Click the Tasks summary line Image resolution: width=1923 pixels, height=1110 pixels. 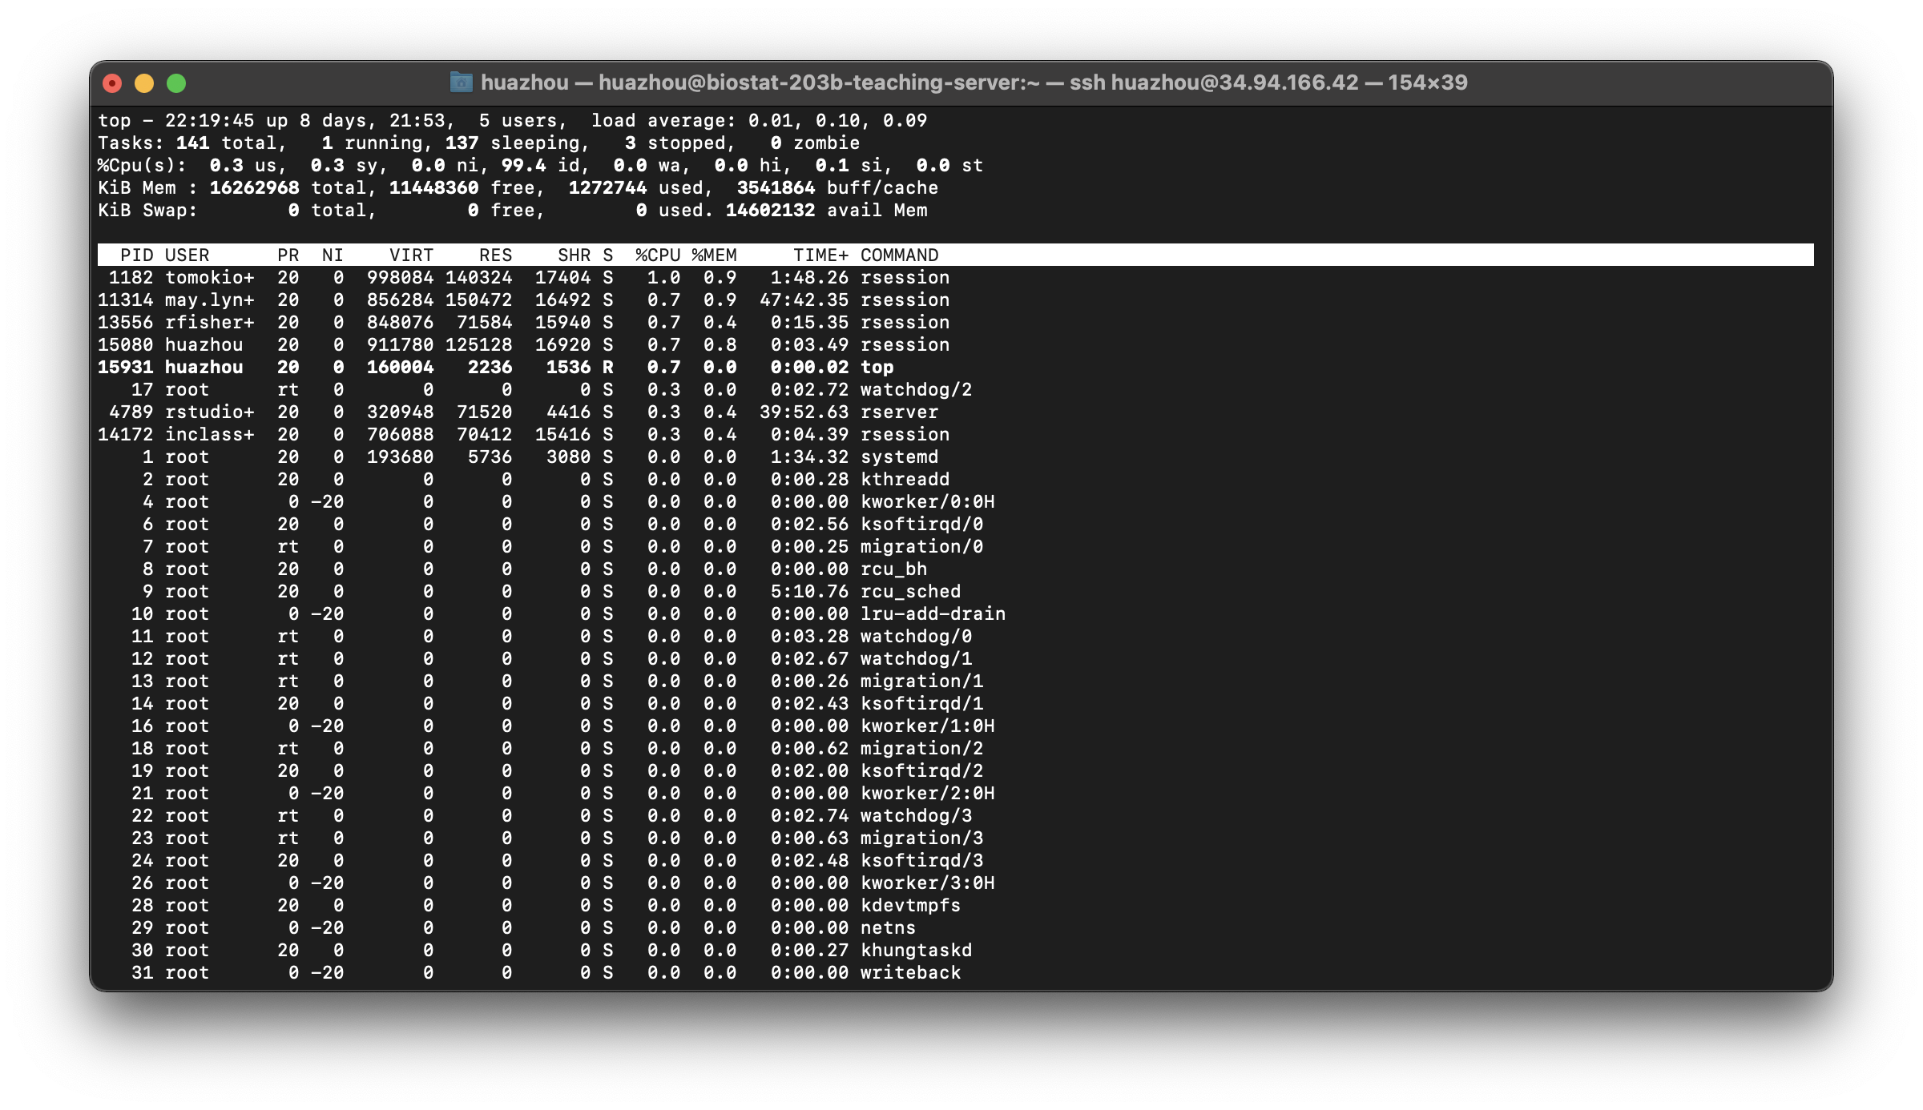(478, 143)
